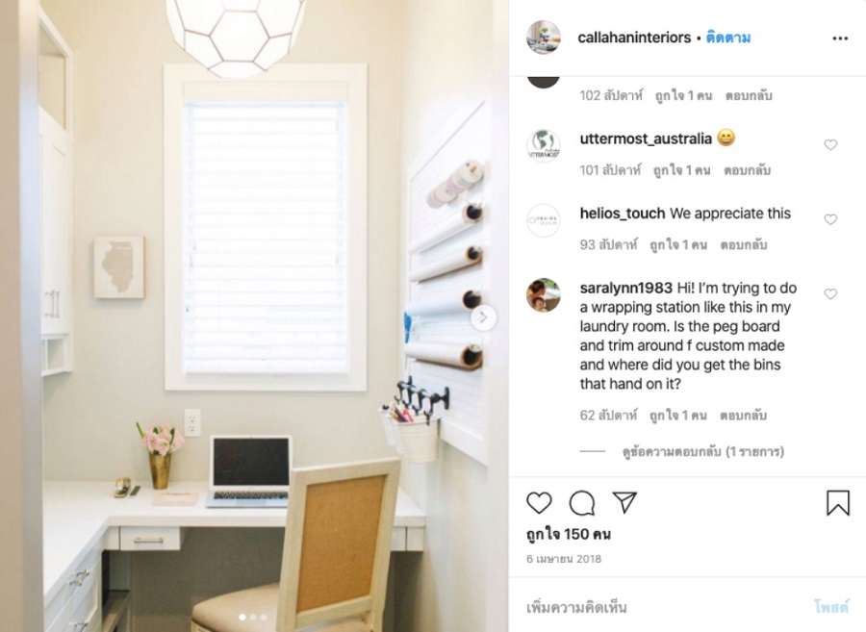Select the second carousel dot indicator
This screenshot has width=866, height=632.
pyautogui.click(x=253, y=618)
